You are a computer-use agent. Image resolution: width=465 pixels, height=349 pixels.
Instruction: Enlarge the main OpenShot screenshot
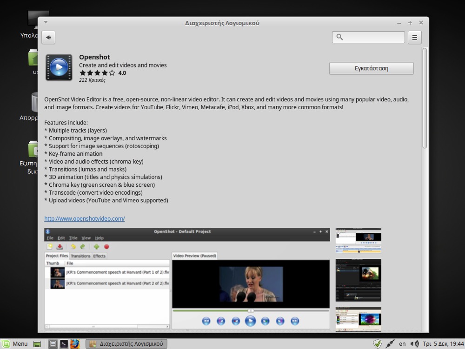(x=187, y=278)
